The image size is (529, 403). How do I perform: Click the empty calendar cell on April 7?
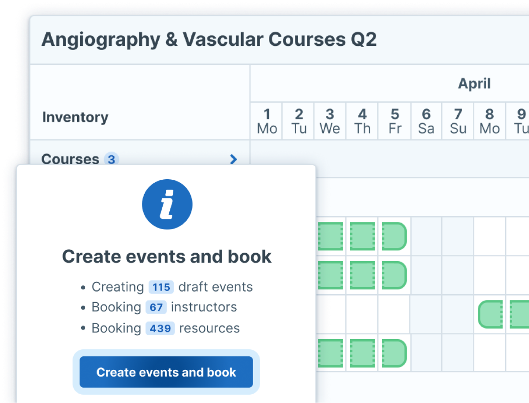click(x=457, y=236)
